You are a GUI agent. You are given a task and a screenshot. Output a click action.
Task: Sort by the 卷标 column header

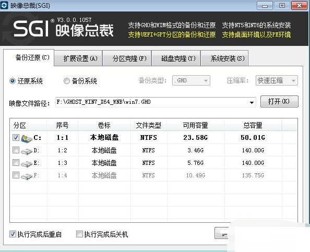104,125
